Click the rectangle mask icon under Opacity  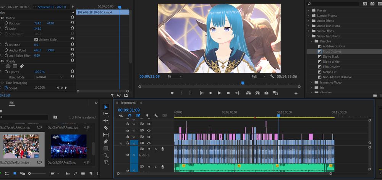point(15,66)
